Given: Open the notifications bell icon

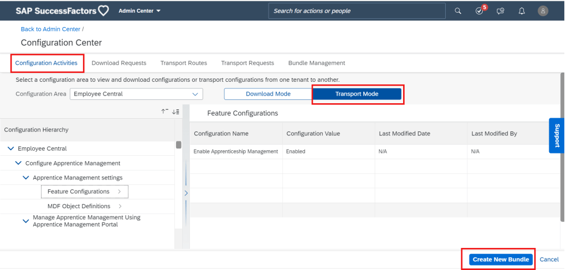Looking at the screenshot, I should click(522, 11).
